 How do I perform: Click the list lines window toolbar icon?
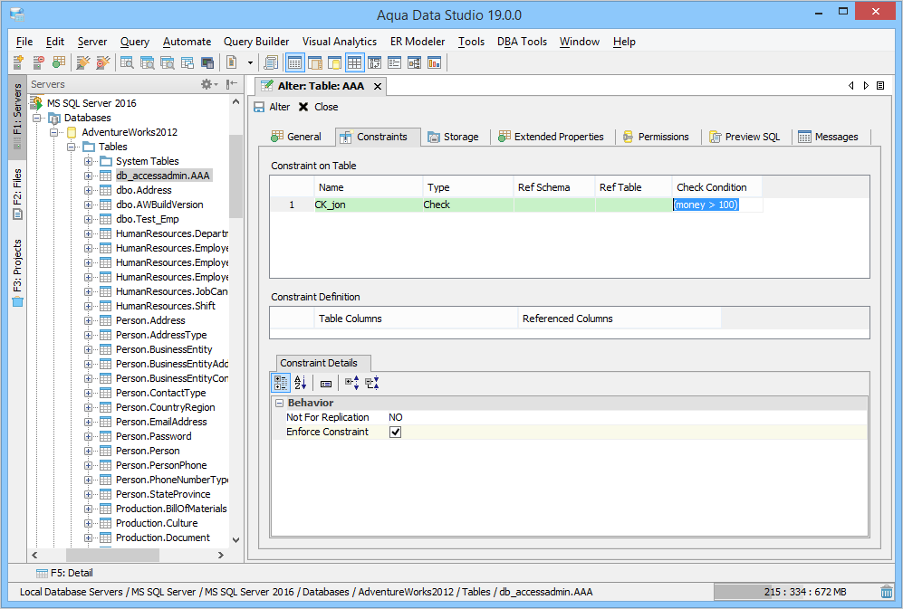pos(395,62)
